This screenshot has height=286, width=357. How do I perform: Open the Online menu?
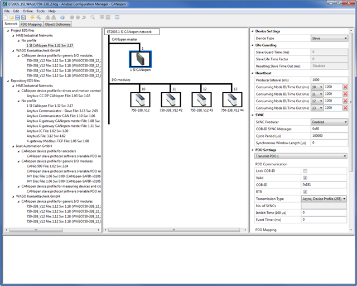tap(27, 11)
